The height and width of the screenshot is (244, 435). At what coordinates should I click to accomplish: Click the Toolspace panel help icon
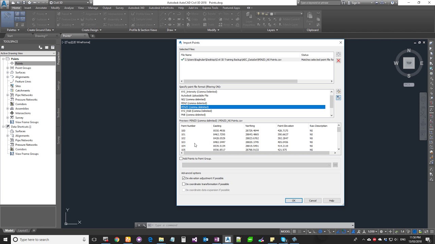pyautogui.click(x=53, y=47)
